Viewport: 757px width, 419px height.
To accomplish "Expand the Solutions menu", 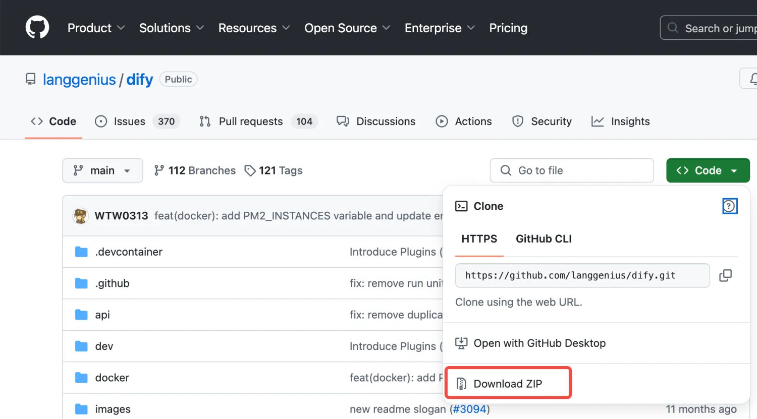I will tap(171, 28).
